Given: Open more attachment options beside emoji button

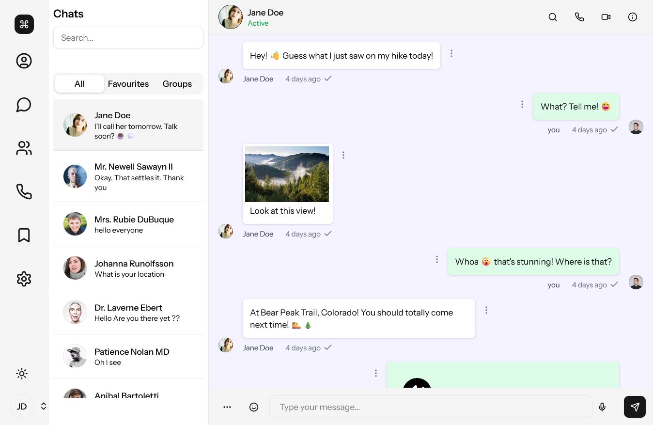Looking at the screenshot, I should pos(227,407).
